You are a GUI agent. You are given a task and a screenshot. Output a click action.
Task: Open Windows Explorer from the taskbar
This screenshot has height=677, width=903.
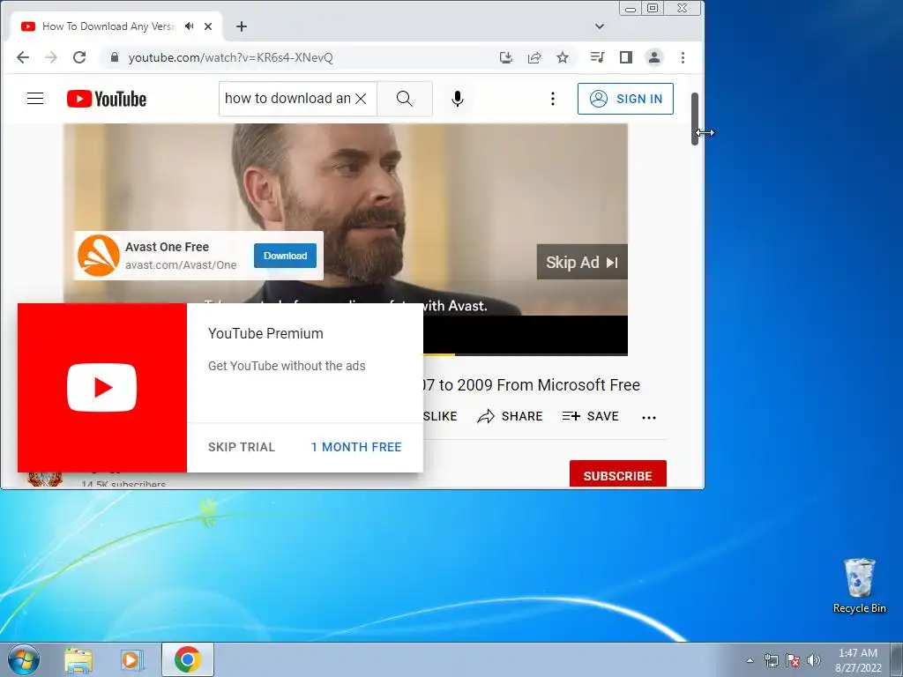(x=78, y=659)
